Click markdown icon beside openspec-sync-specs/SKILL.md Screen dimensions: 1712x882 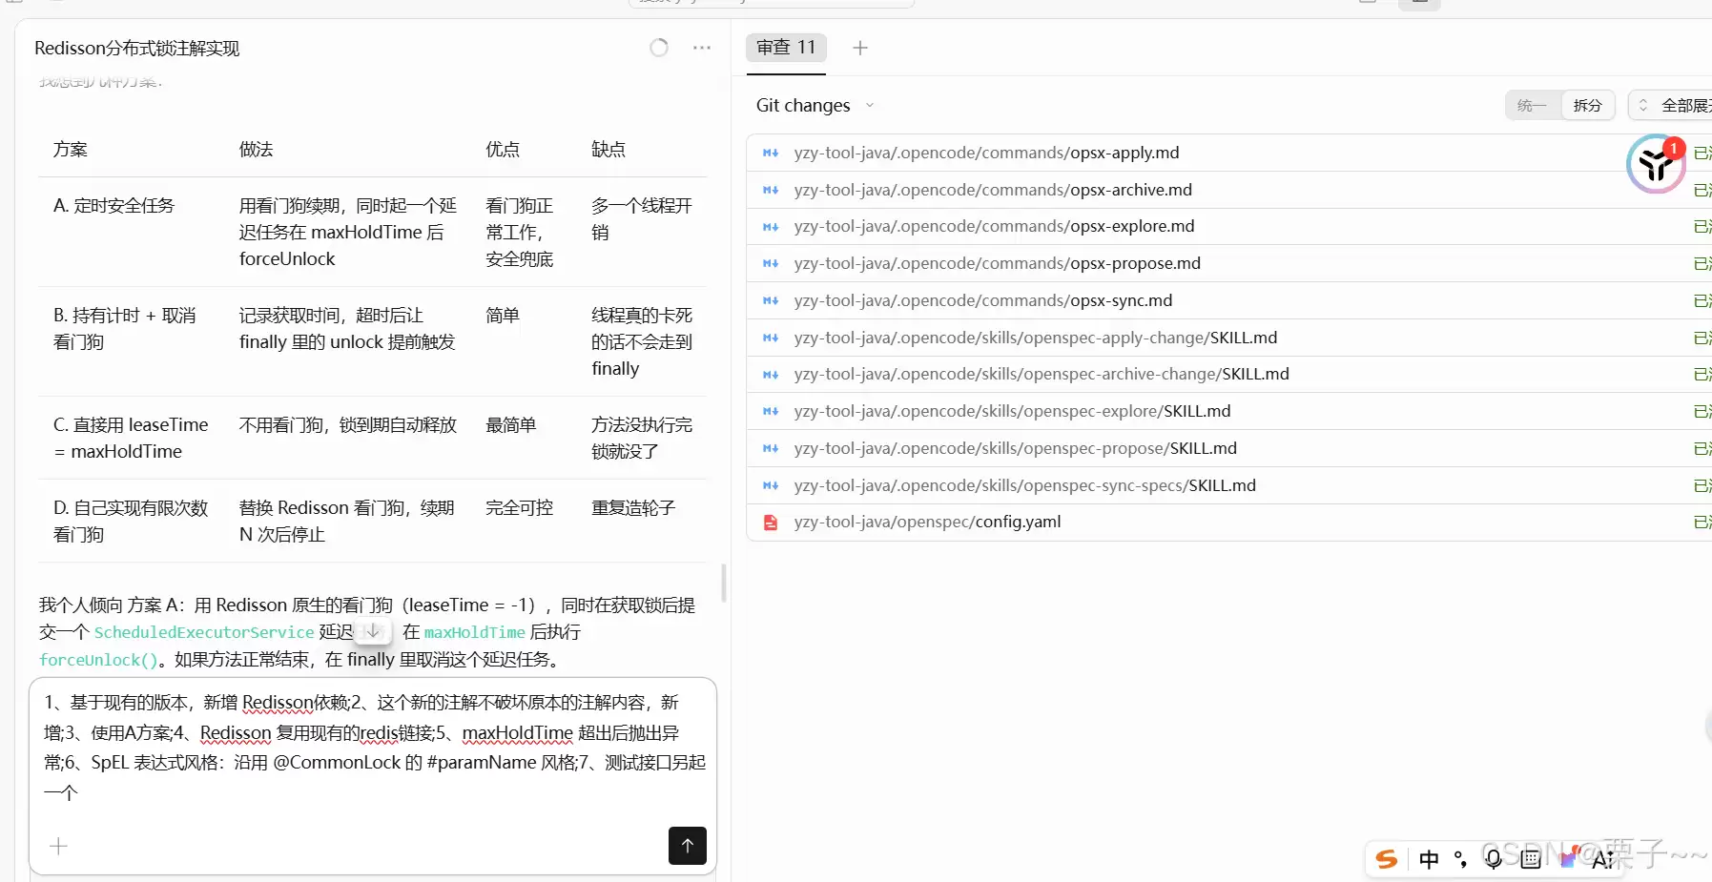[x=771, y=485]
